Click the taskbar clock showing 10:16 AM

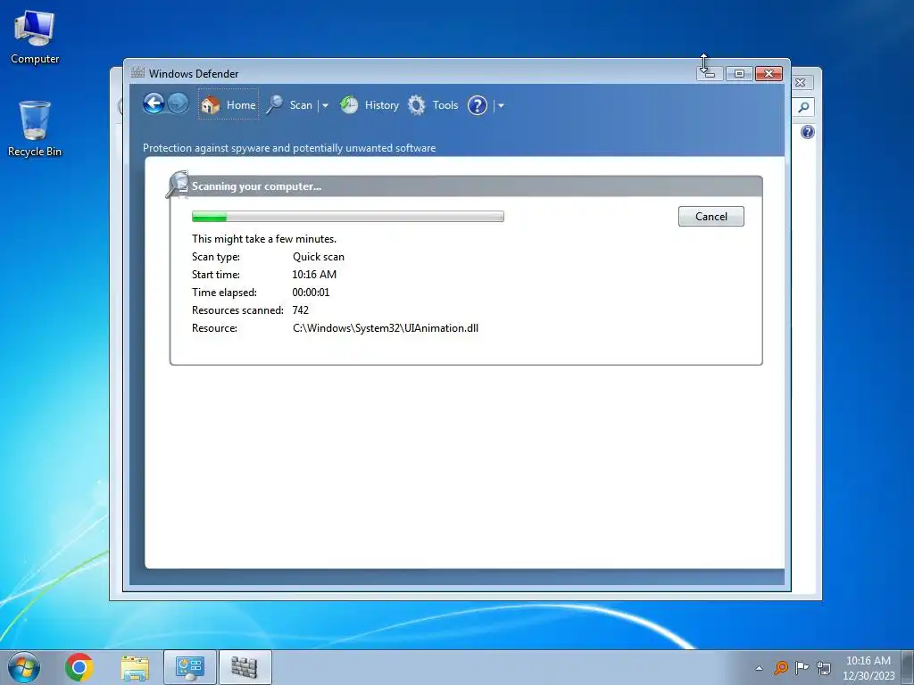point(868,668)
